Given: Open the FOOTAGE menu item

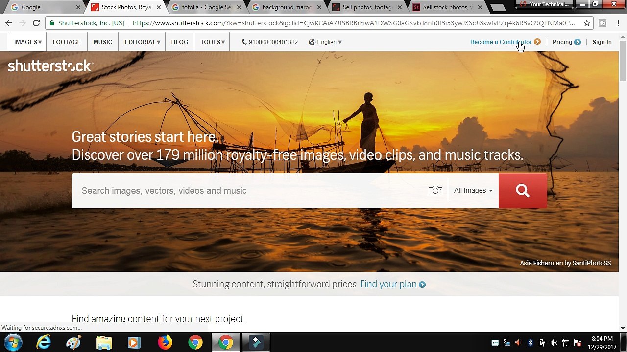Looking at the screenshot, I should pyautogui.click(x=67, y=42).
